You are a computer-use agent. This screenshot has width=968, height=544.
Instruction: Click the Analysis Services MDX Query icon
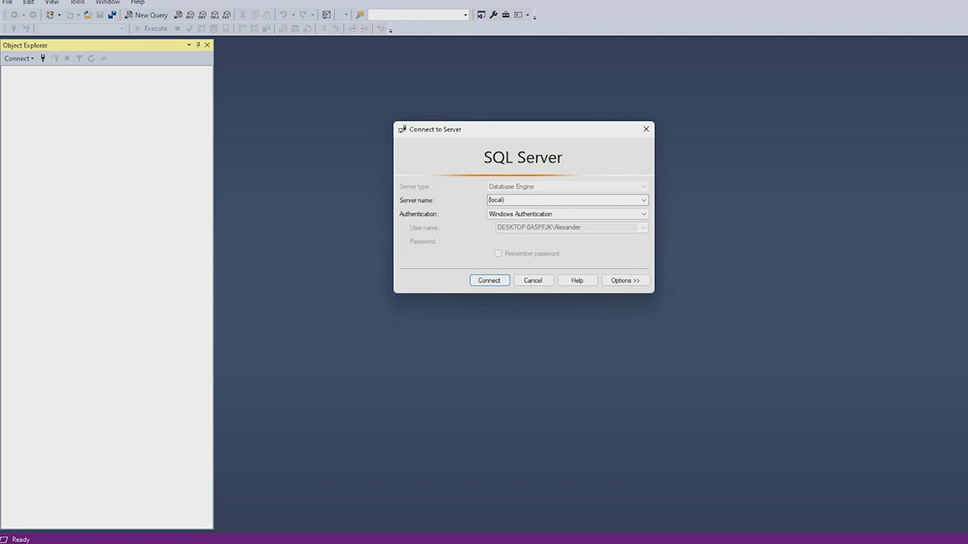(190, 15)
